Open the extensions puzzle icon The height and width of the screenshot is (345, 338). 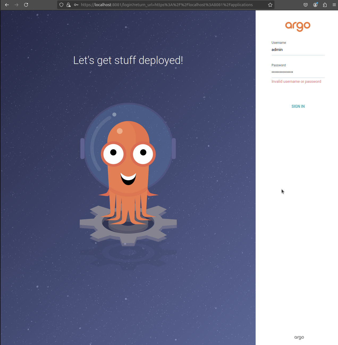[x=325, y=5]
